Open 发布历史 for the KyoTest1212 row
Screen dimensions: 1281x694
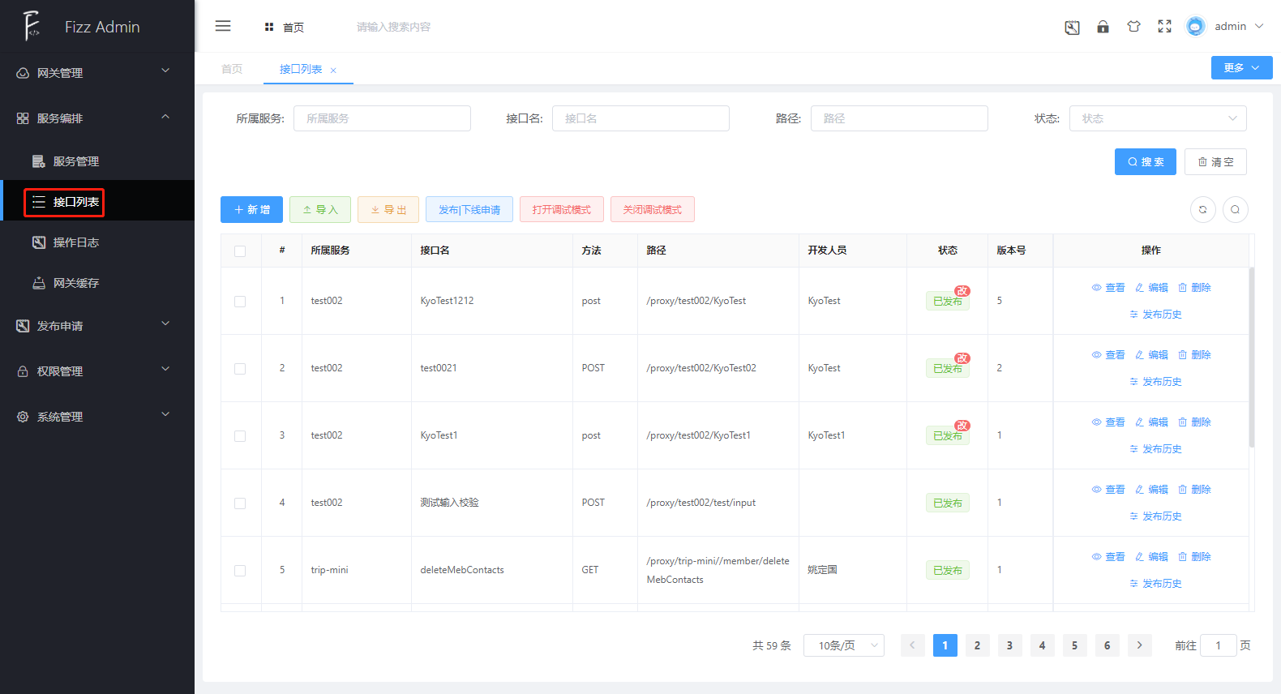pyautogui.click(x=1155, y=315)
